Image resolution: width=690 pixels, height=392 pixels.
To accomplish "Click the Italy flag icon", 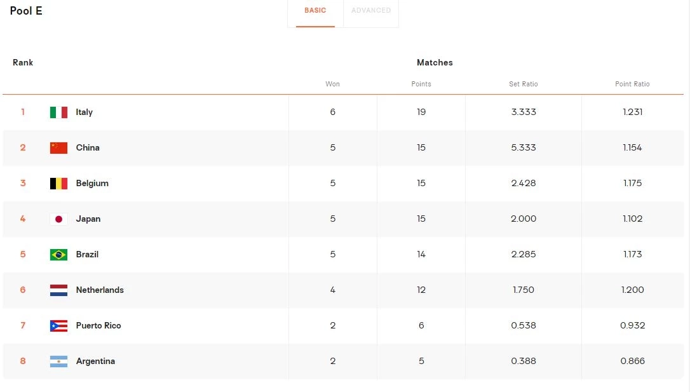I will [58, 112].
